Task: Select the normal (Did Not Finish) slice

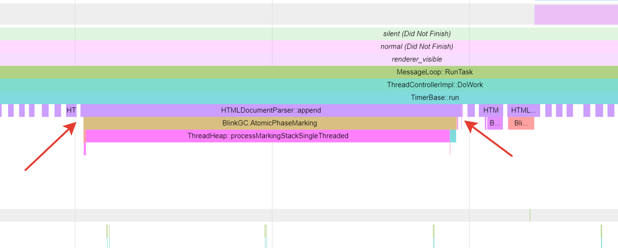Action: [x=309, y=46]
